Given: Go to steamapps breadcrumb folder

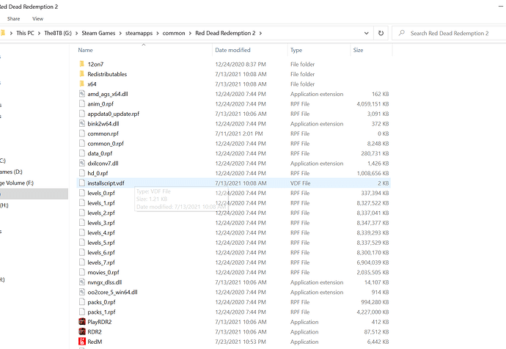Looking at the screenshot, I should 139,33.
